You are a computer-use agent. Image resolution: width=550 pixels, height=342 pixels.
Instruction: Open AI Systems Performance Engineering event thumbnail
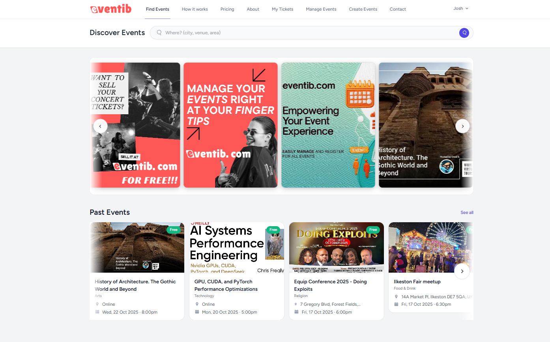pos(236,247)
